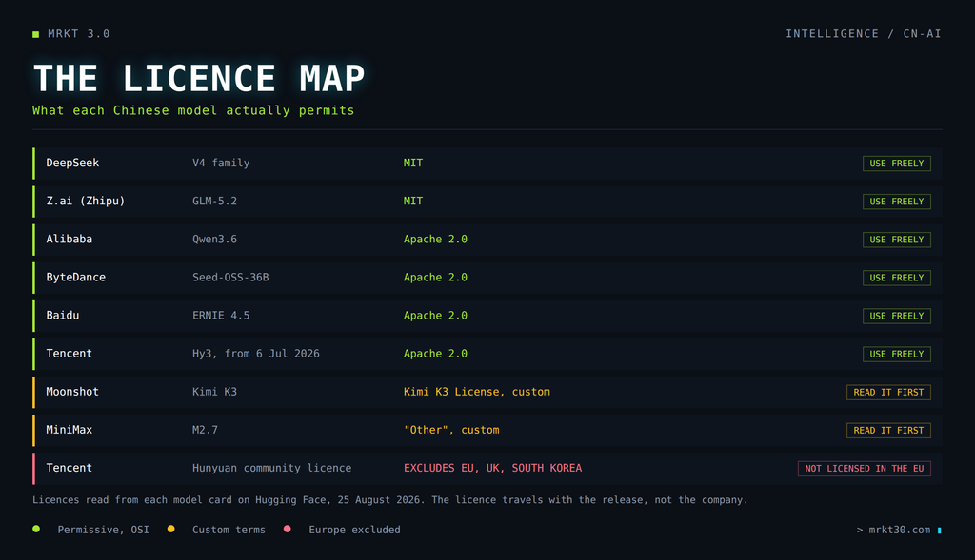Click Apache 2.0 in the Alibaba row
975x560 pixels.
point(435,239)
